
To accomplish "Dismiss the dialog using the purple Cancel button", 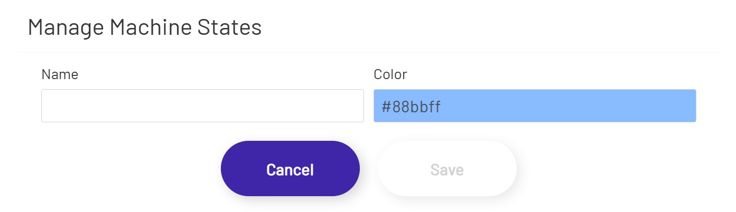I will point(290,169).
